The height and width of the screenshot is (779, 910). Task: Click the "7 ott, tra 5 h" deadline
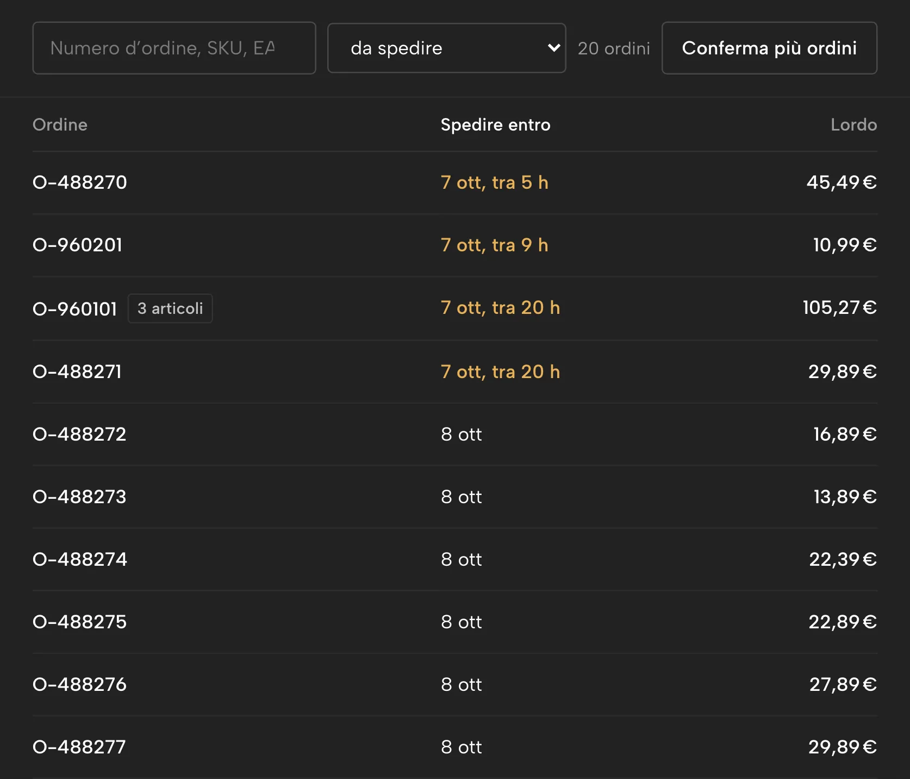tap(495, 182)
